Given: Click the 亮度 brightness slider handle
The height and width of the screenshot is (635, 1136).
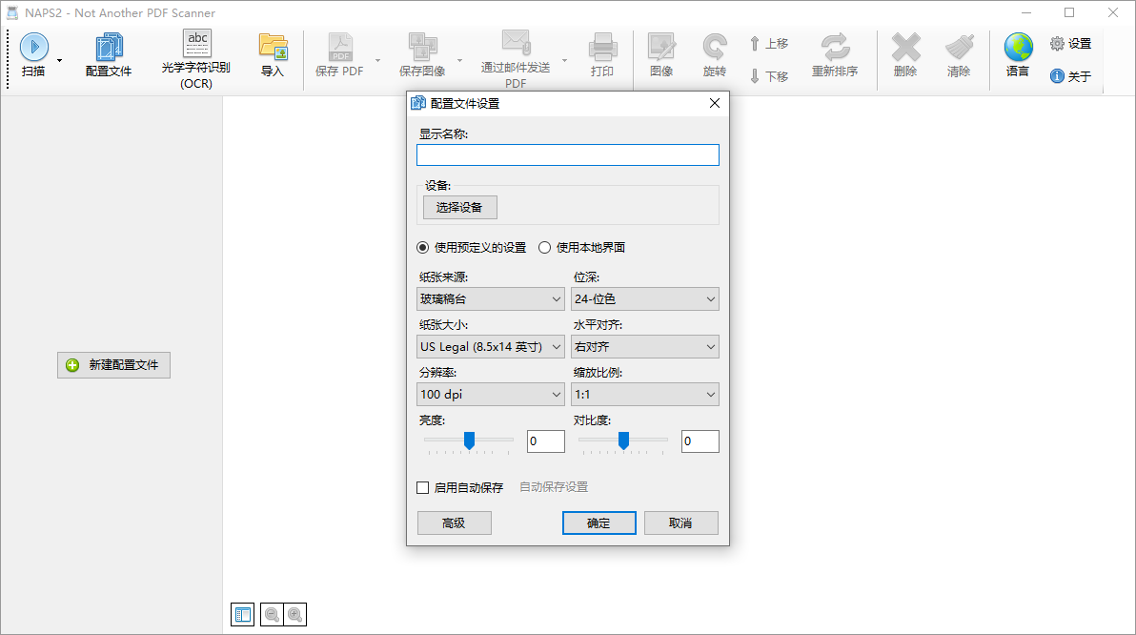Looking at the screenshot, I should pyautogui.click(x=470, y=440).
